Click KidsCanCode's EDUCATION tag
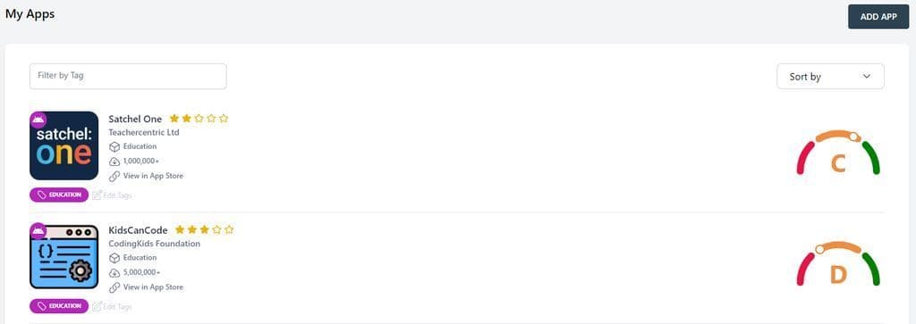The height and width of the screenshot is (324, 916). [x=59, y=306]
